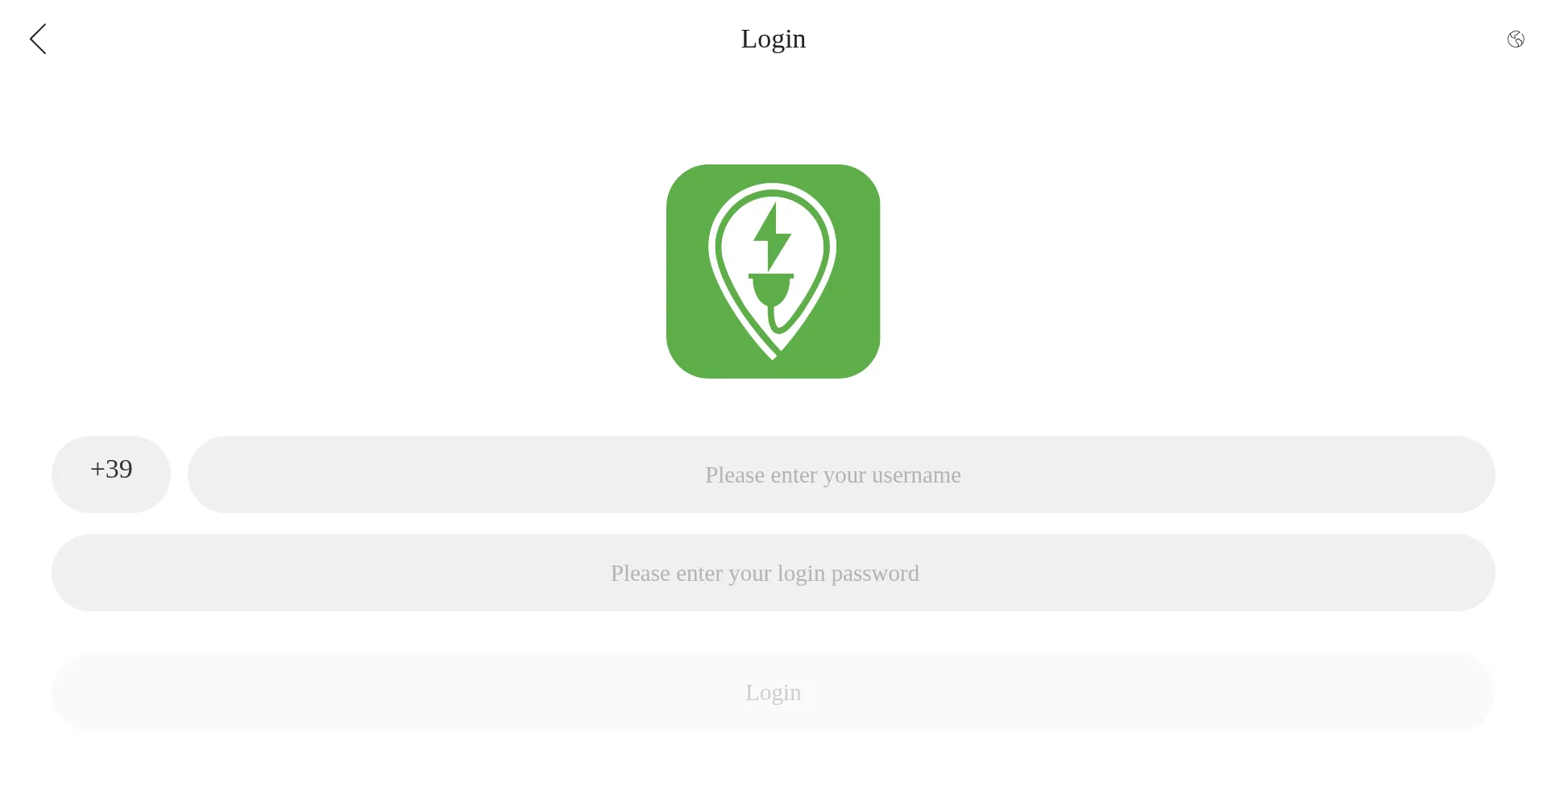The height and width of the screenshot is (800, 1547).
Task: Choose a different country code than +39
Action: coord(111,475)
